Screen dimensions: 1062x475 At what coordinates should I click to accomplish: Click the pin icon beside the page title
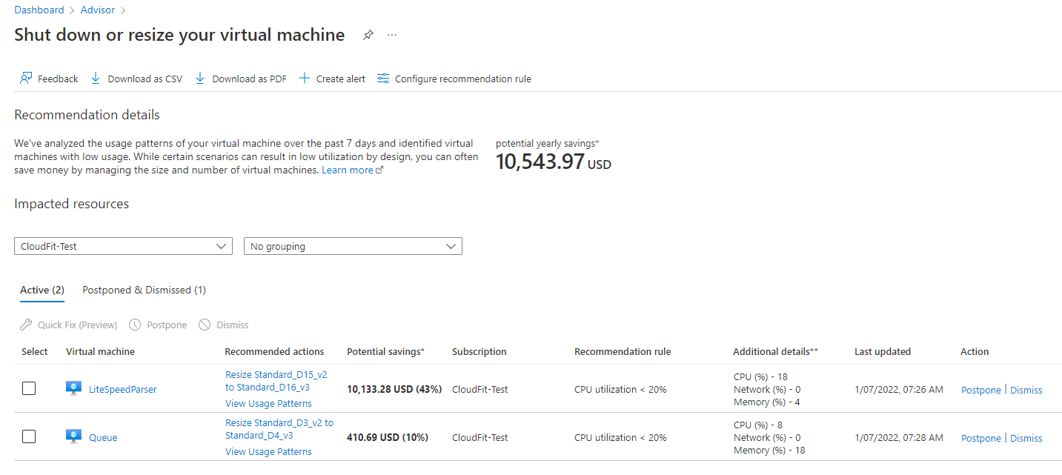click(x=368, y=35)
